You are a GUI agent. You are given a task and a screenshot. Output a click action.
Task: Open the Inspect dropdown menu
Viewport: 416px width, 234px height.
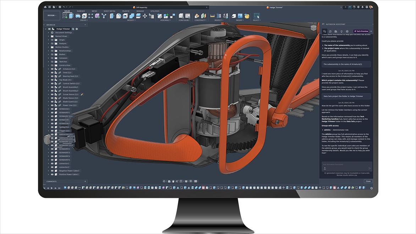219,20
